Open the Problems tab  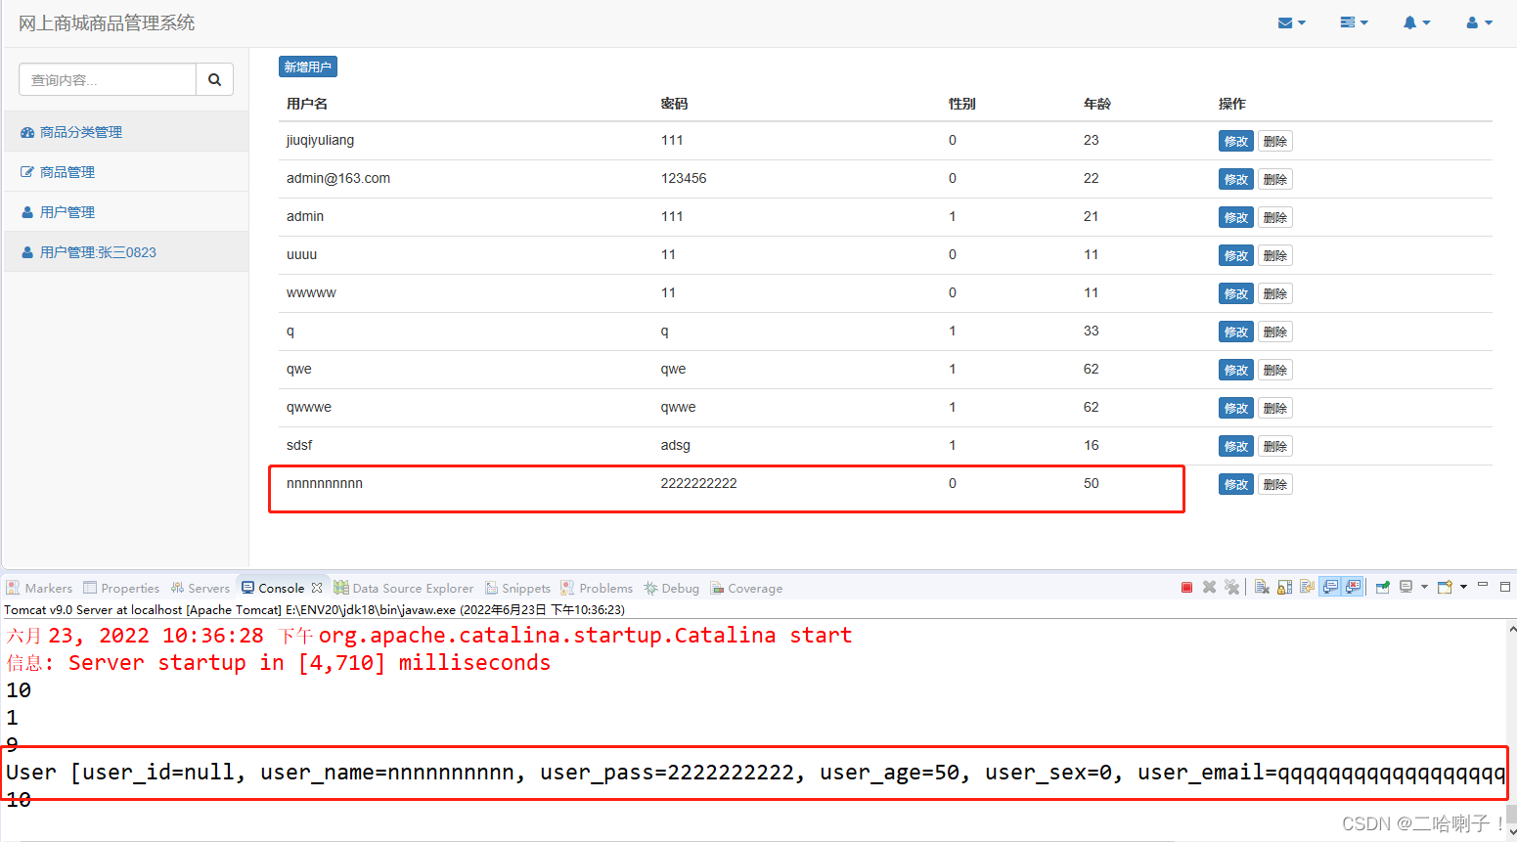coord(597,588)
